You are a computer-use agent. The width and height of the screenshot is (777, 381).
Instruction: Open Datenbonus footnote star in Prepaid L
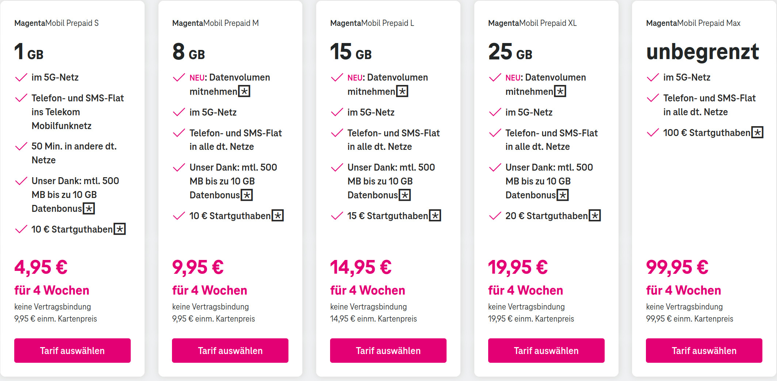(405, 195)
